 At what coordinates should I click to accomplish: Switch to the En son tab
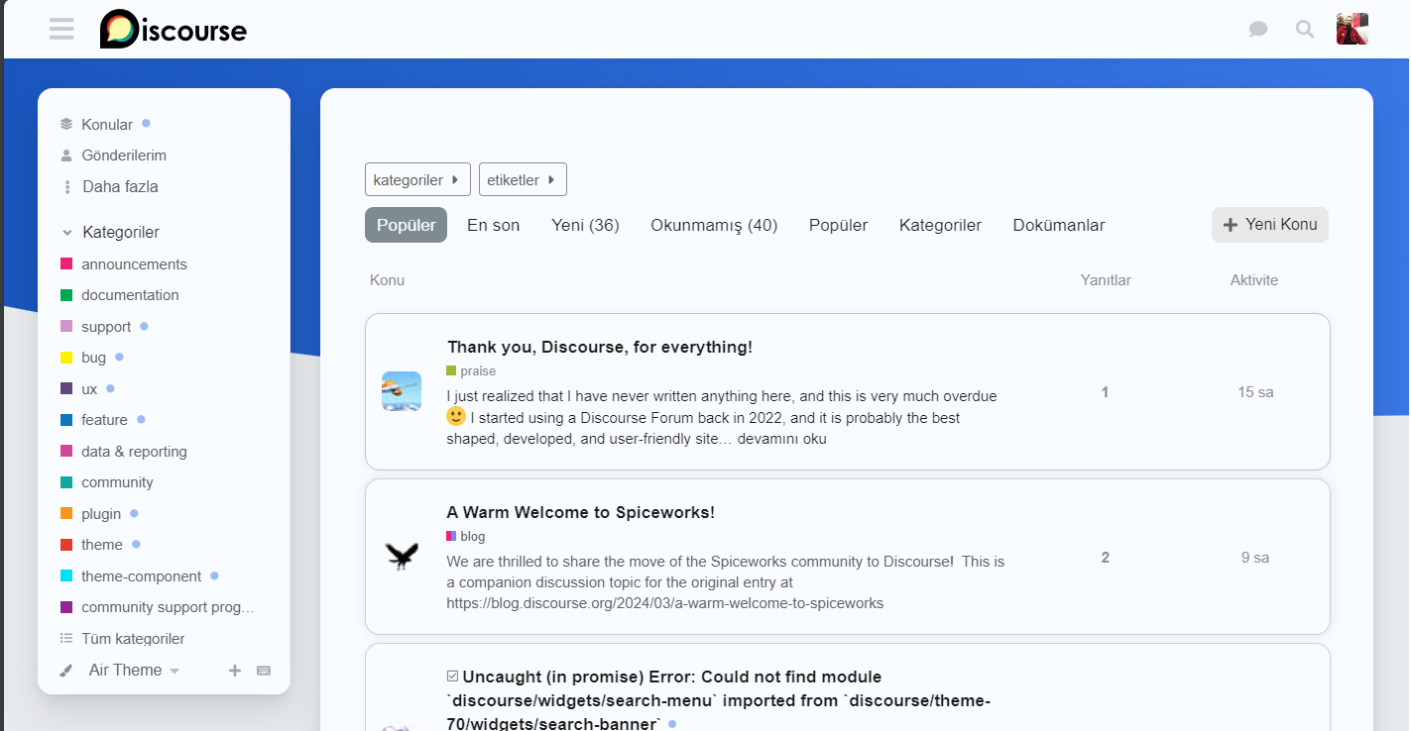tap(494, 225)
